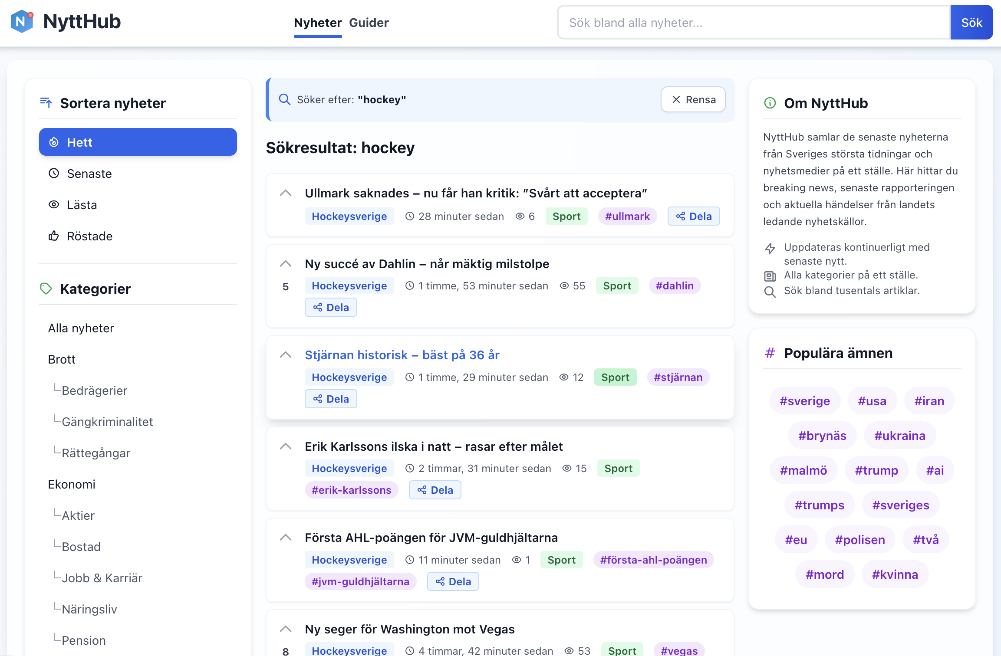Open the Nyheter tab

point(318,23)
